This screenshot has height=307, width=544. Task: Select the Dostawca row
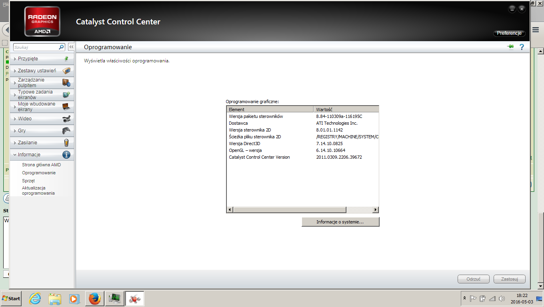point(302,123)
